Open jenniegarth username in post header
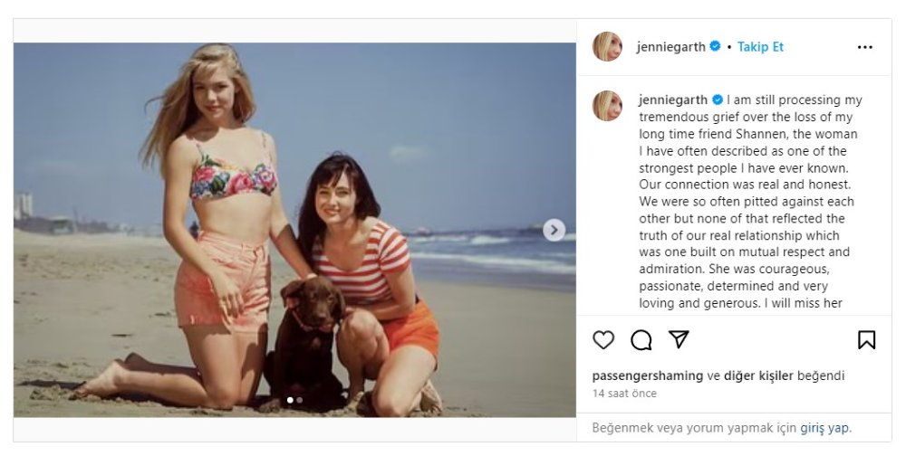906x456 pixels. point(671,47)
